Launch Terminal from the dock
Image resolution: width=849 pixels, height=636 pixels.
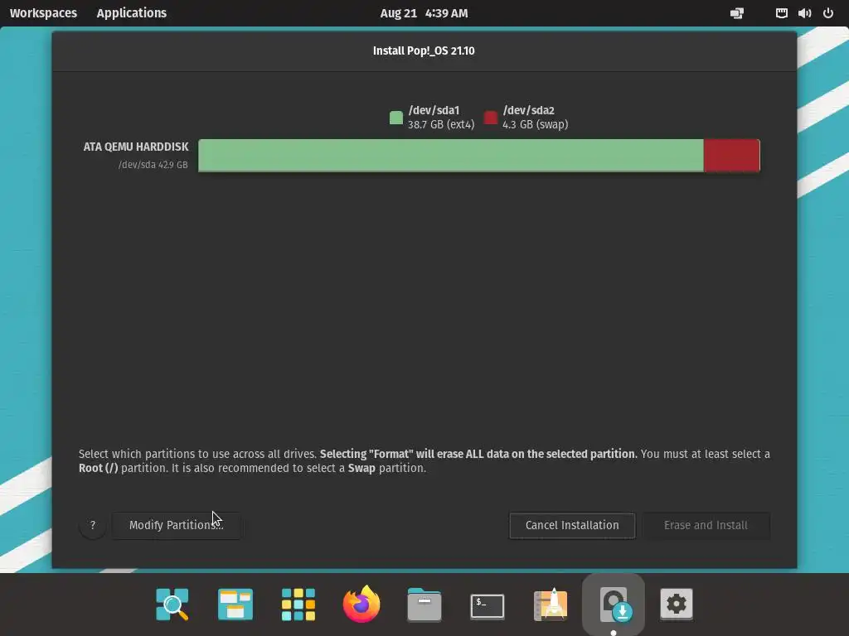[x=488, y=605]
